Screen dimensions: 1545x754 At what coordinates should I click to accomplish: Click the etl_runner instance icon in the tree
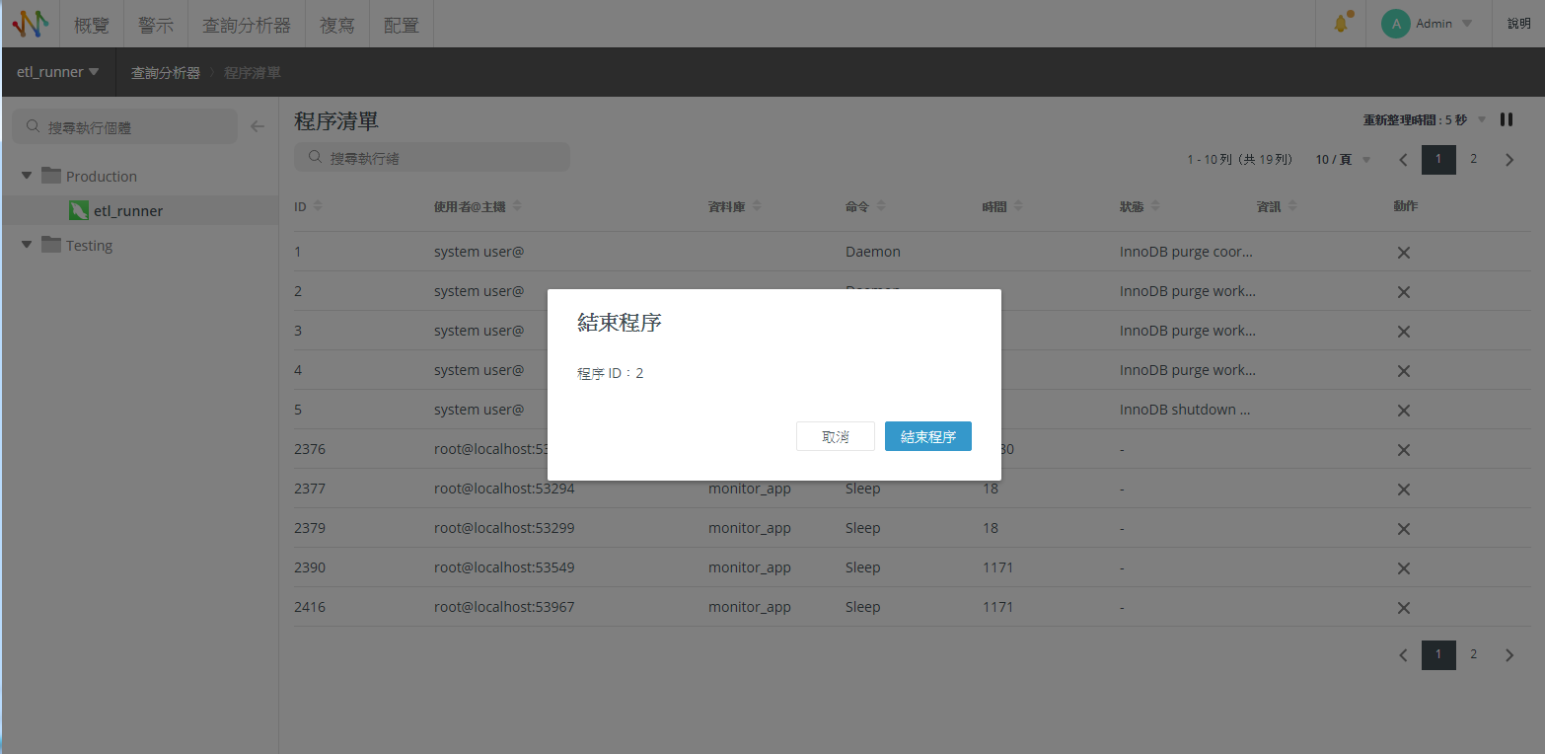click(79, 211)
